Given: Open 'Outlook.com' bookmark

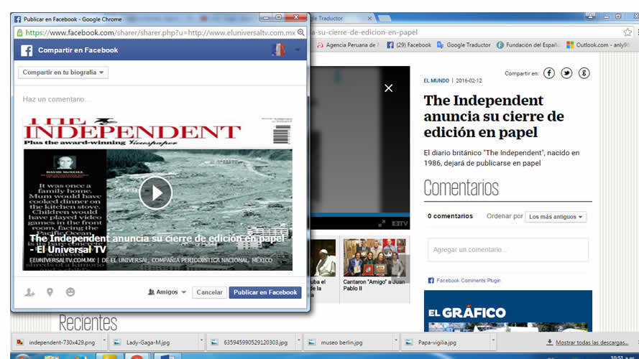Looking at the screenshot, I should 598,45.
